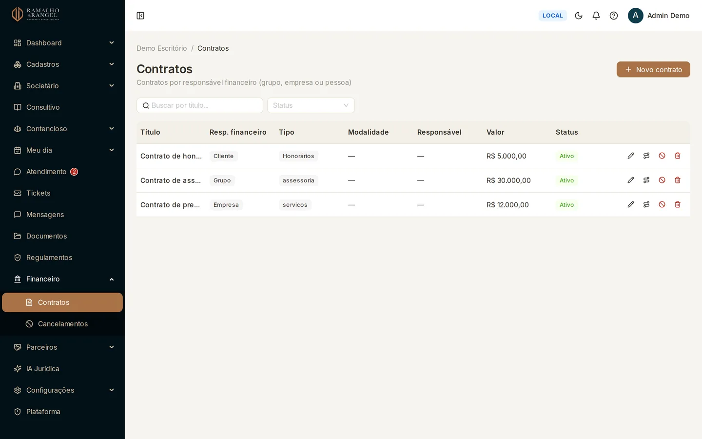
Task: Edit the Contrato de pre... row with the pencil icon
Action: tap(631, 204)
